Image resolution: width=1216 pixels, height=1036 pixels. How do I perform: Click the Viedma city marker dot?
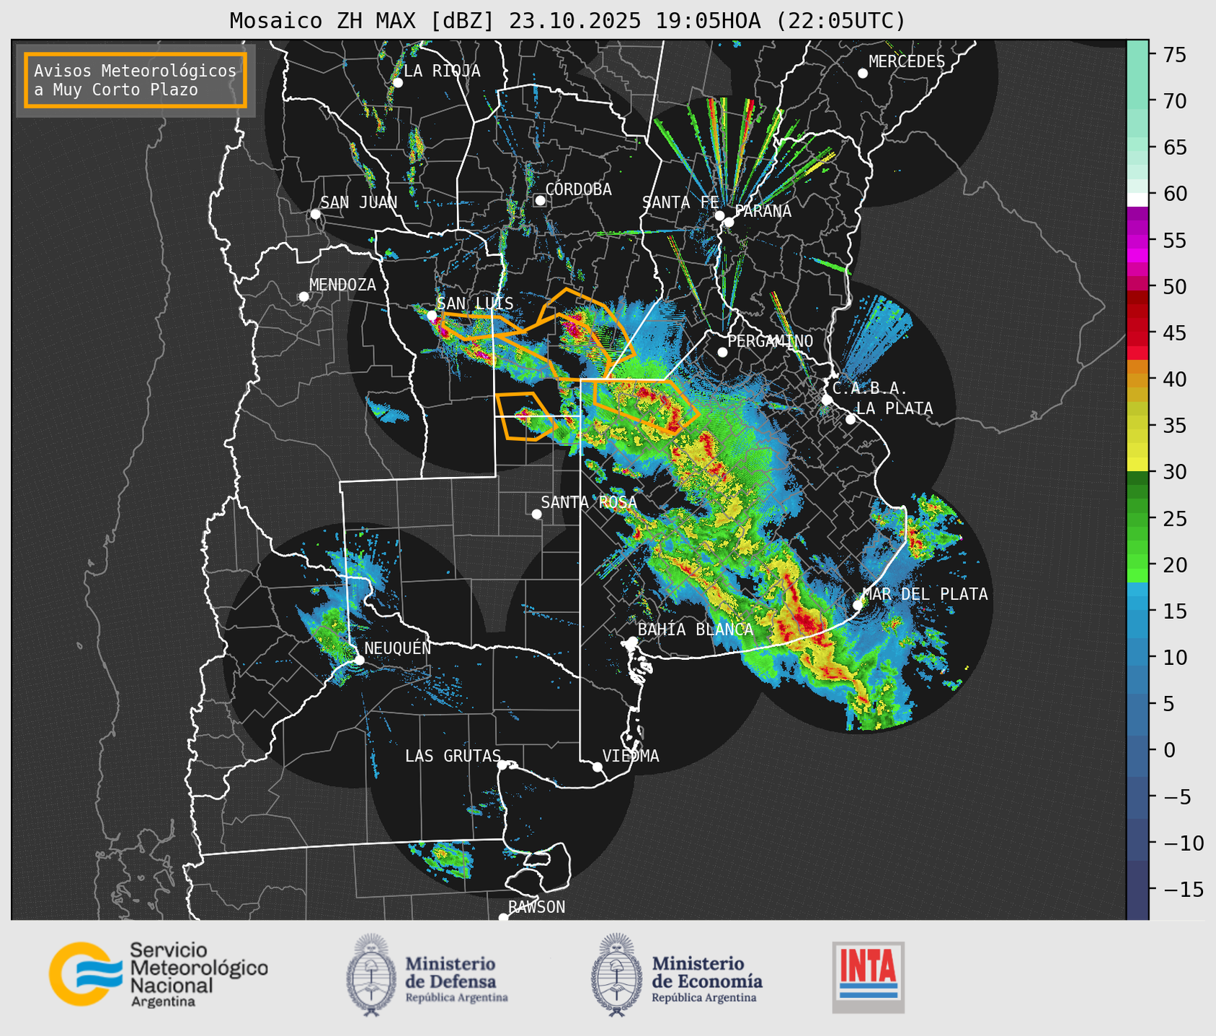[x=598, y=767]
